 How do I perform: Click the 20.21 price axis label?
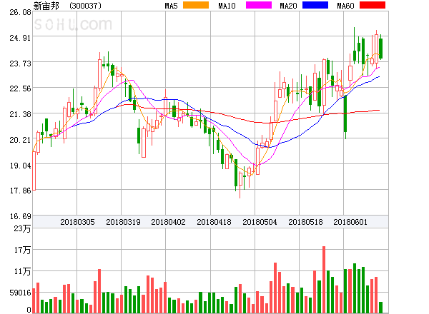pyautogui.click(x=20, y=140)
